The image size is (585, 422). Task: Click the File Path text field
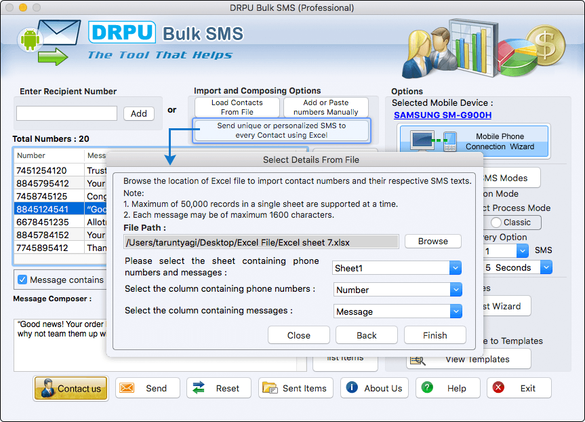(x=261, y=242)
